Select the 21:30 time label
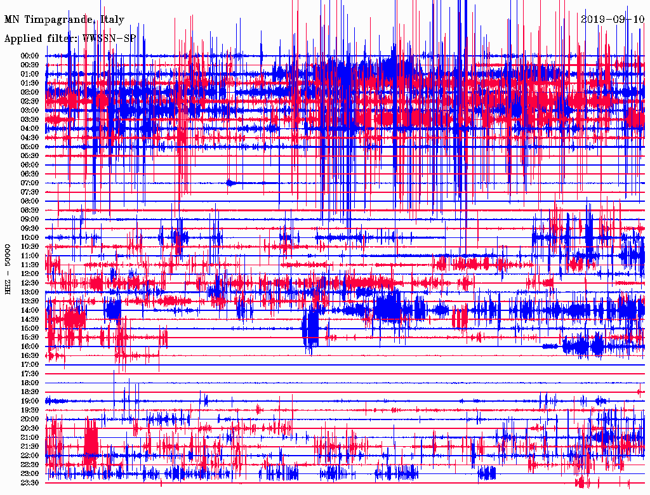Viewport: 650px width, 495px height. point(30,447)
